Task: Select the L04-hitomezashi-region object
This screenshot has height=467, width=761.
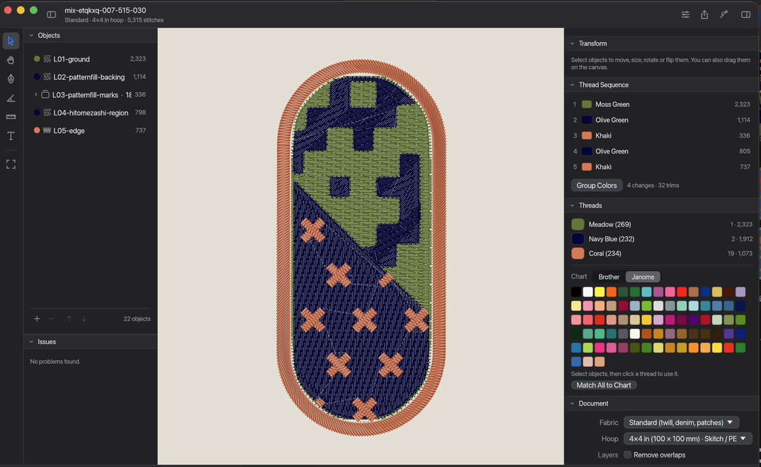Action: (x=90, y=113)
